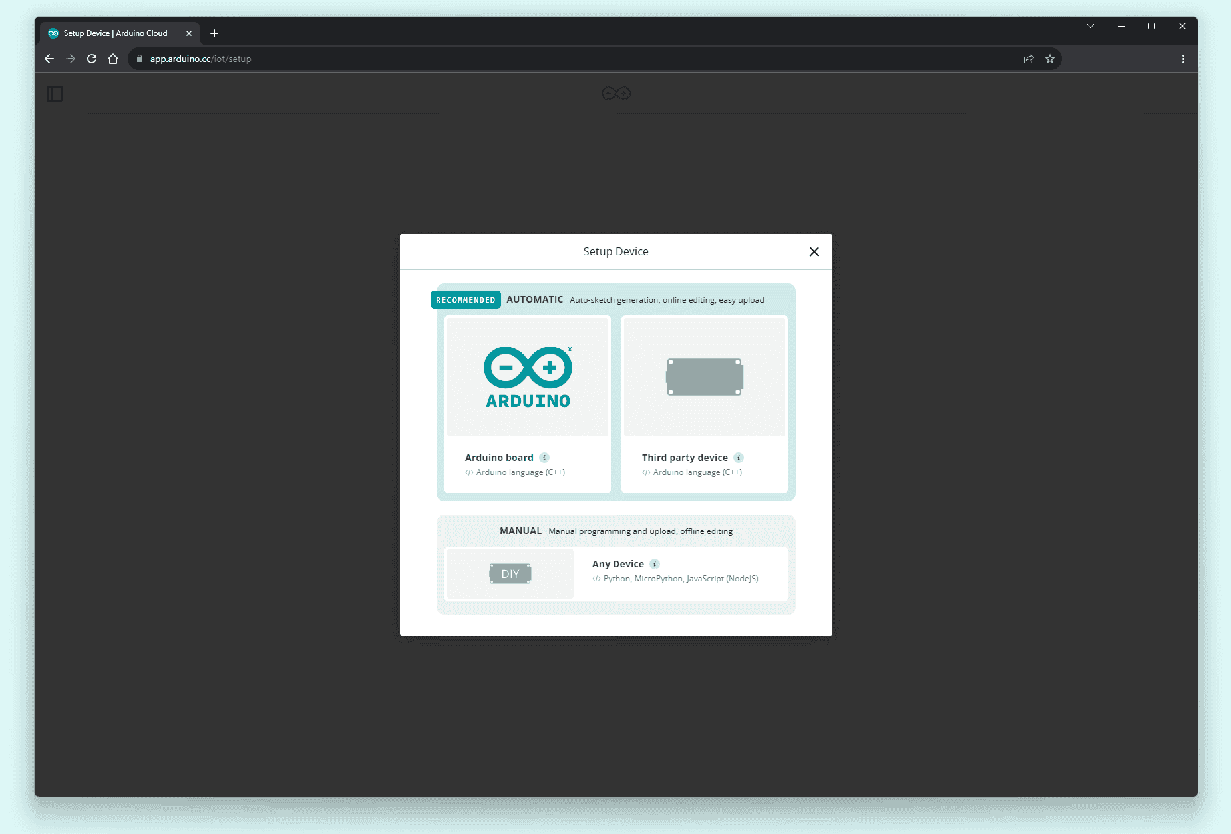
Task: Click the info icon next to Third party device
Action: tap(739, 457)
